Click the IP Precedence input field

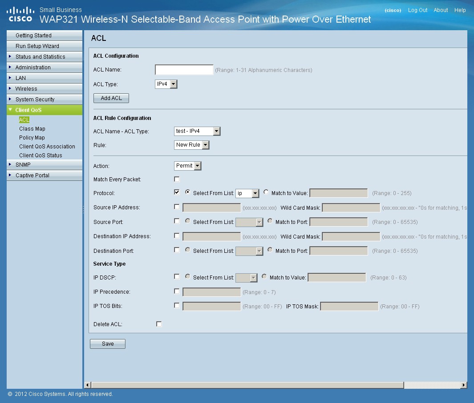(211, 292)
